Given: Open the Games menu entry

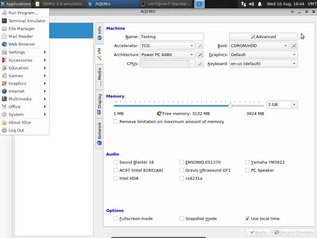Looking at the screenshot, I should tap(24, 76).
